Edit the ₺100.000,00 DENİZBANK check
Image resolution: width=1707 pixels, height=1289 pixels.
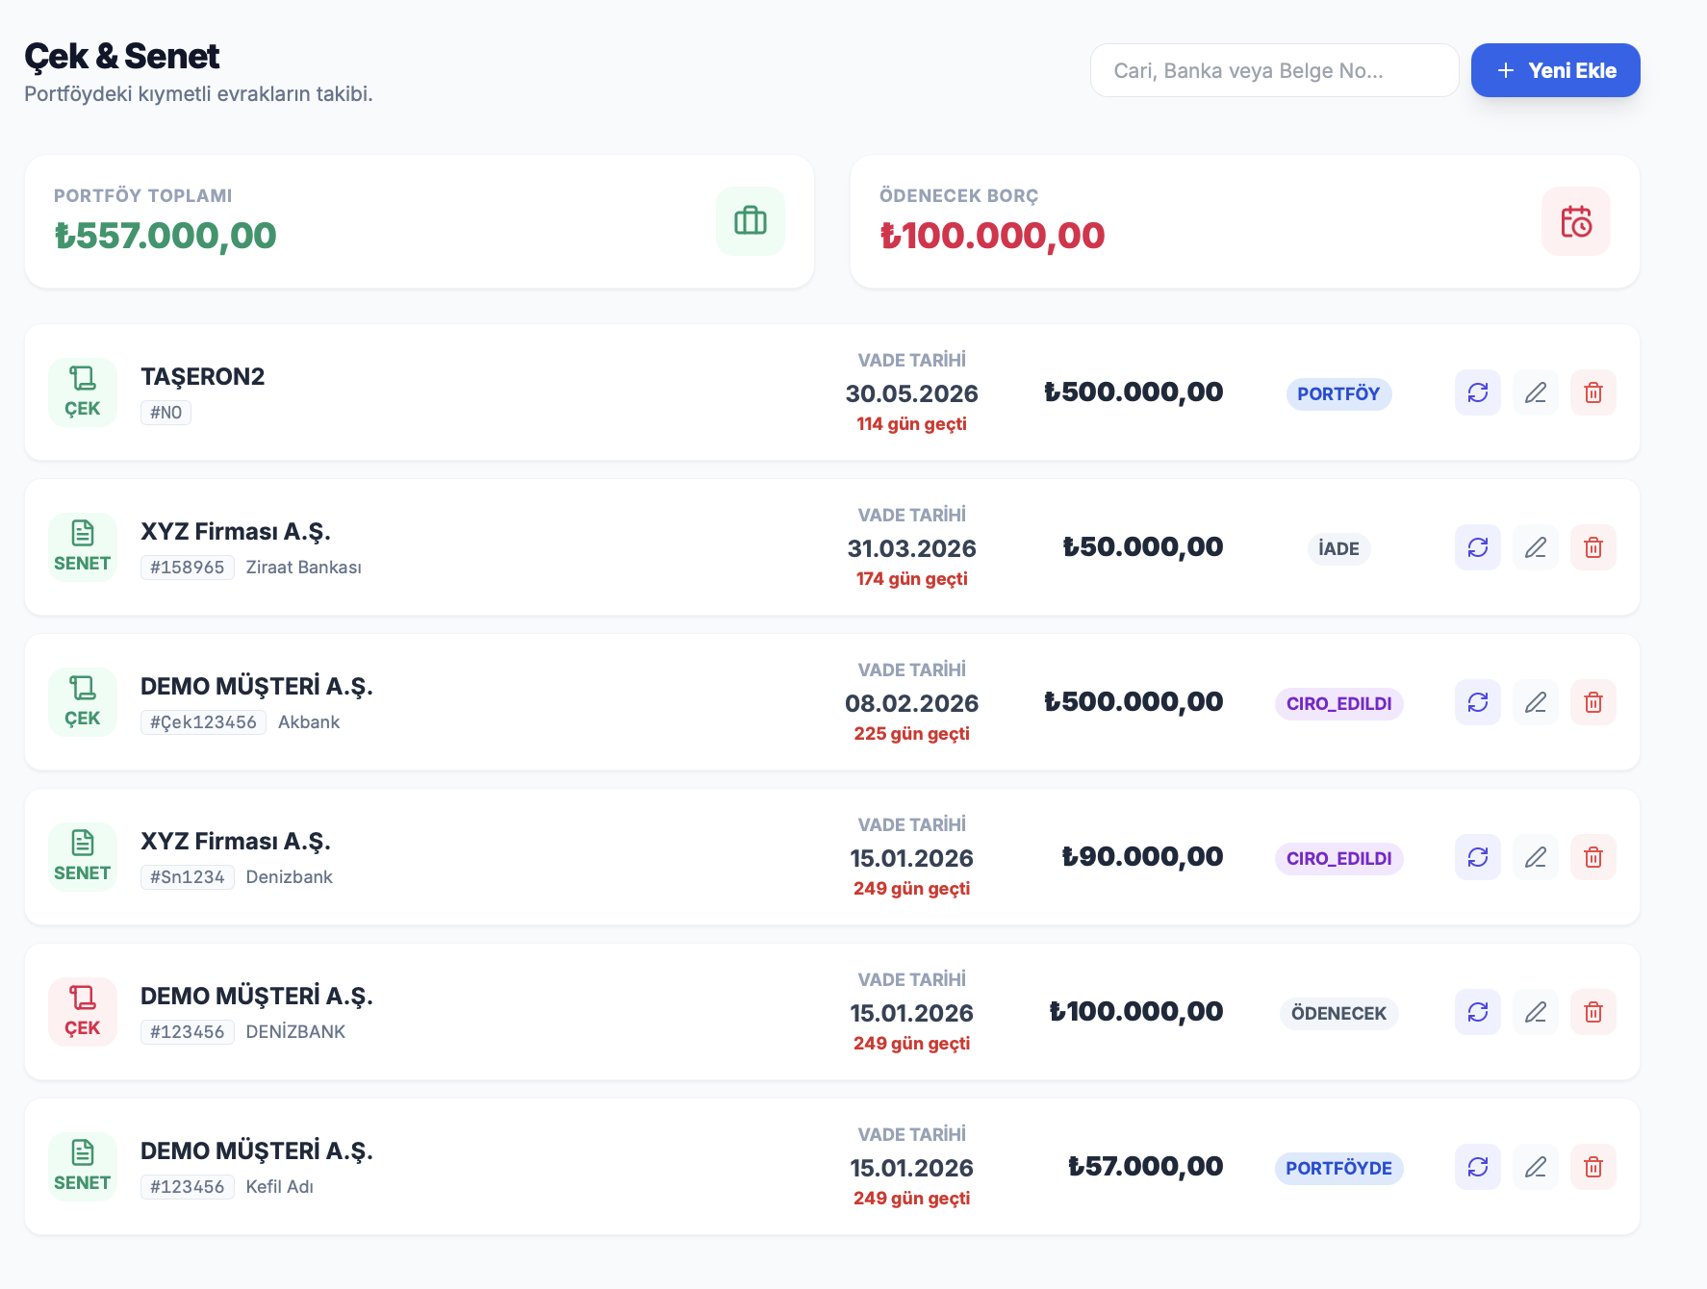(1535, 1012)
